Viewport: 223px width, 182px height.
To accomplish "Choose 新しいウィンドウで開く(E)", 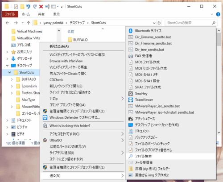I will click(x=83, y=86).
